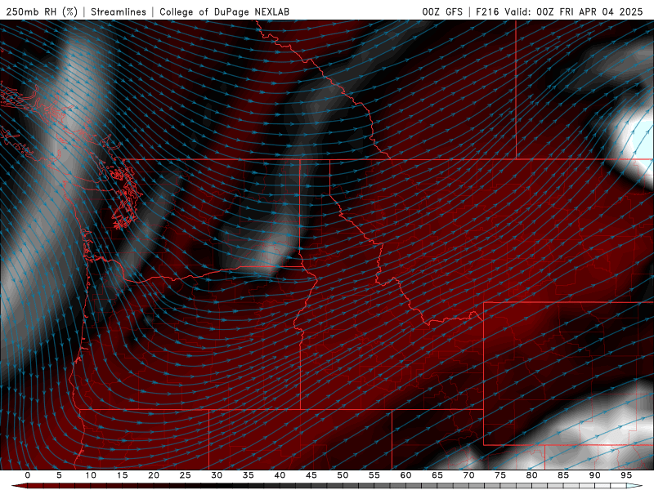
Task: Click the "F216" forecast hour text
Action: 487,11
